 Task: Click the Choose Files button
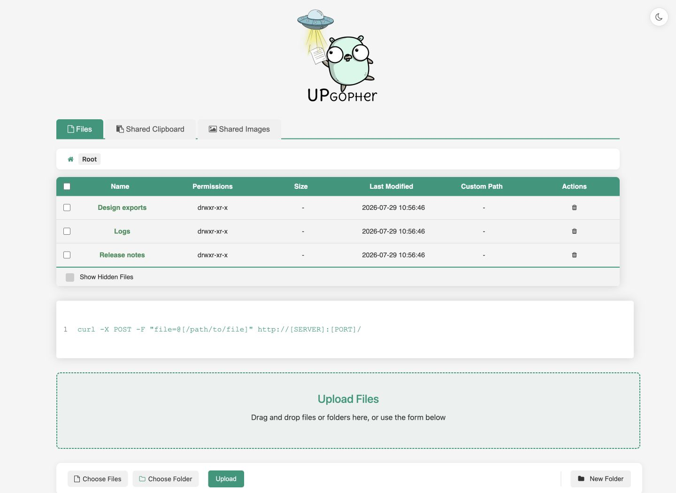coord(98,479)
